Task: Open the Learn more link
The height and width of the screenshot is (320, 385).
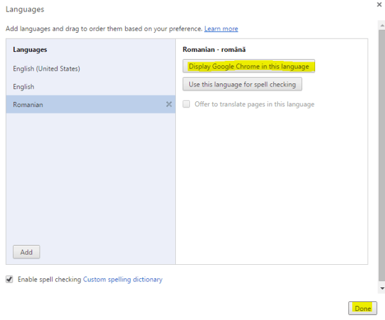Action: [x=221, y=29]
